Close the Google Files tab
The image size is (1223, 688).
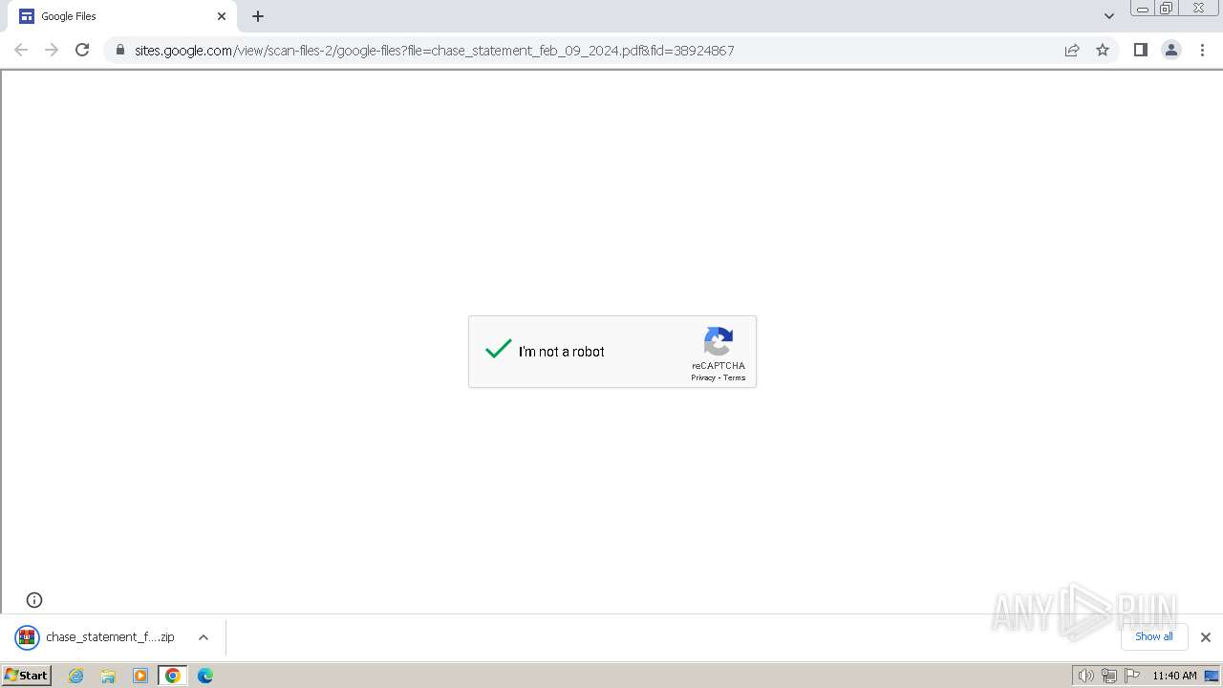pyautogui.click(x=222, y=16)
